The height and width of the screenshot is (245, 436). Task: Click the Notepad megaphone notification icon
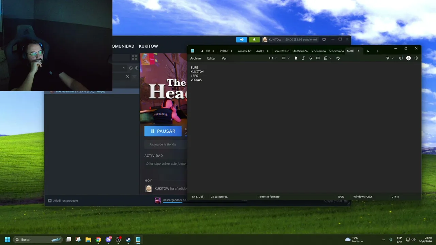coord(401,58)
